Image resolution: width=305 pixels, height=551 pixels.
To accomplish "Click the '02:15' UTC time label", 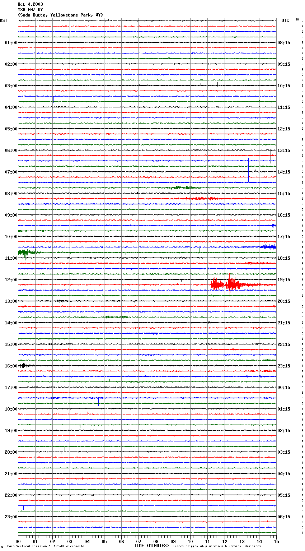I will [x=284, y=431].
